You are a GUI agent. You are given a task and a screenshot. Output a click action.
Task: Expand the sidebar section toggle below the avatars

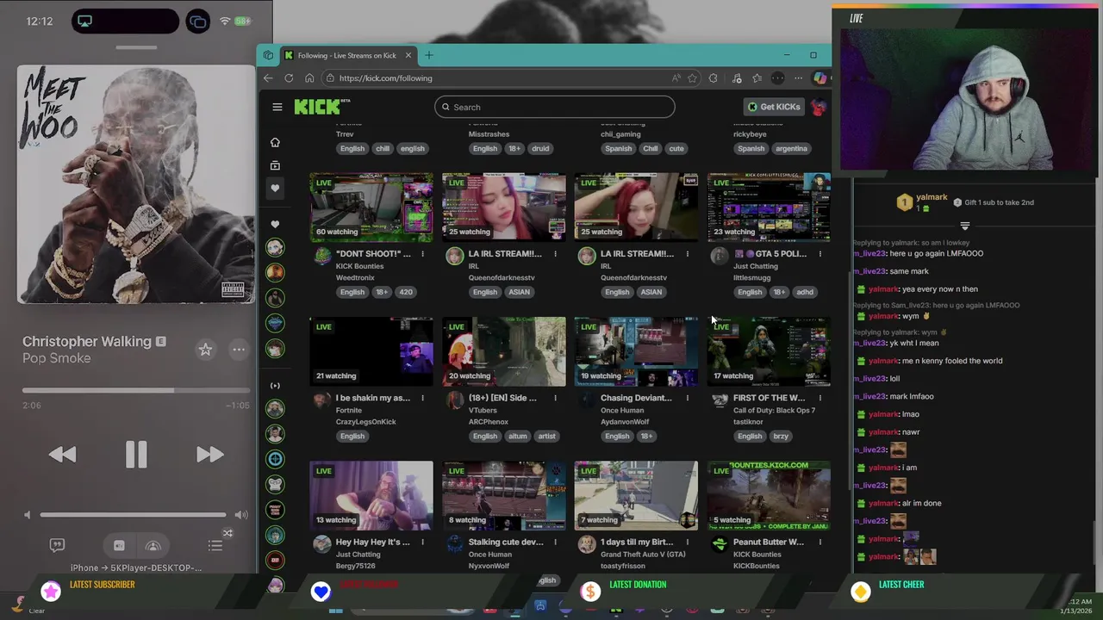(x=275, y=386)
